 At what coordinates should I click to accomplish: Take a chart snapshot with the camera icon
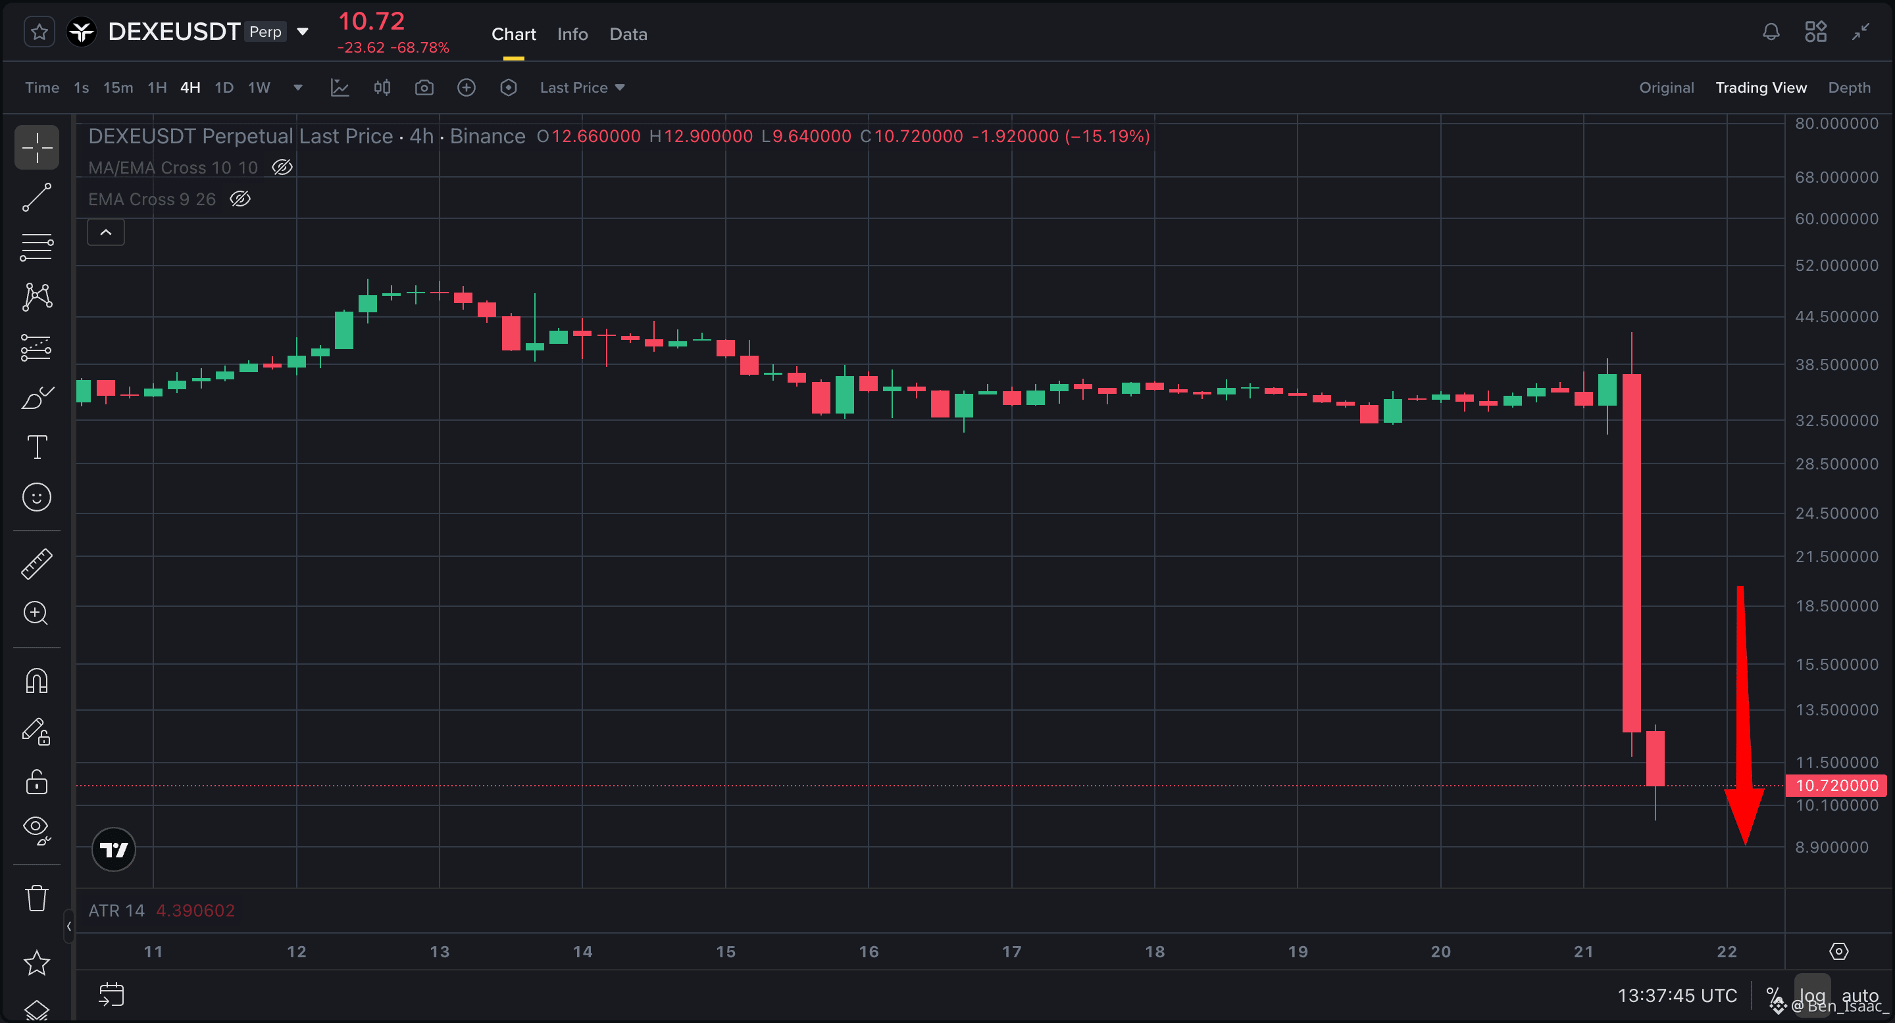coord(424,87)
